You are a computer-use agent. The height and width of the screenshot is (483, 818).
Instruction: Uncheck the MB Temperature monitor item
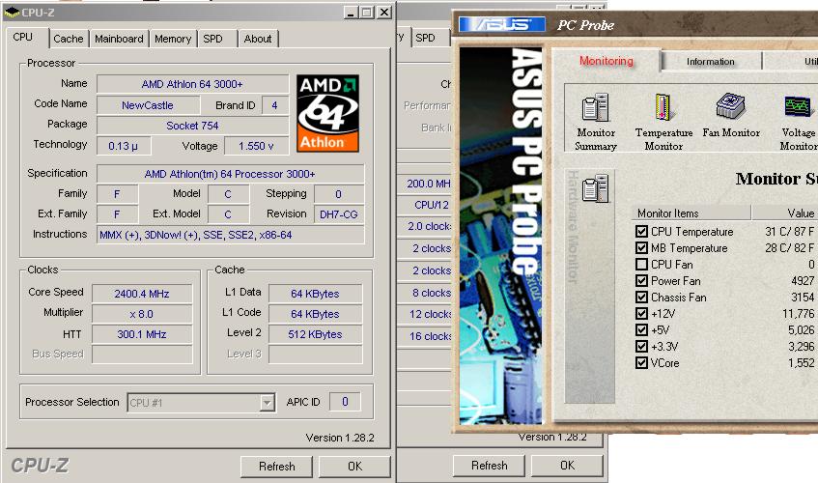(641, 247)
